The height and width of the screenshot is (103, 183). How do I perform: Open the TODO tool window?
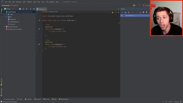[x=20, y=99]
